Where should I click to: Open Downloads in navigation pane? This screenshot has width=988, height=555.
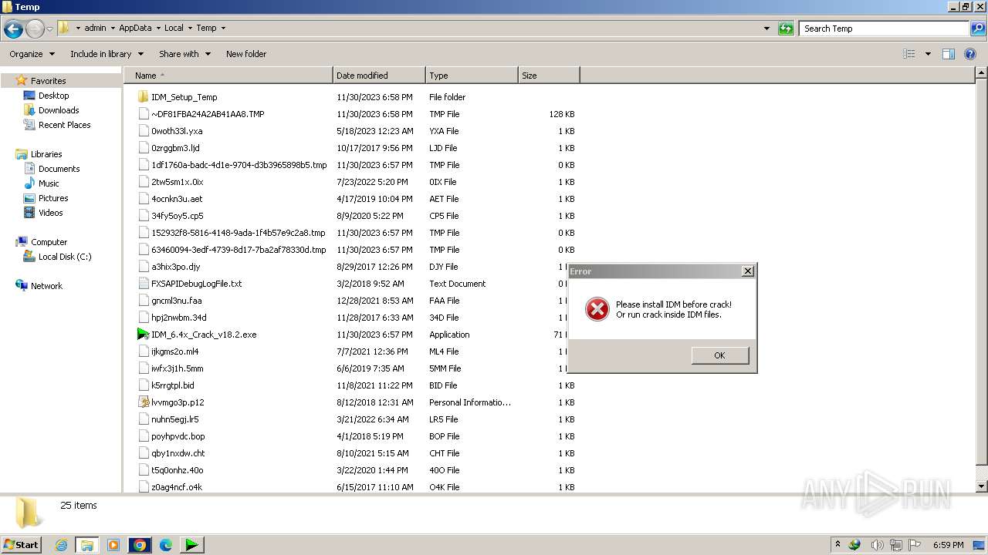click(59, 110)
